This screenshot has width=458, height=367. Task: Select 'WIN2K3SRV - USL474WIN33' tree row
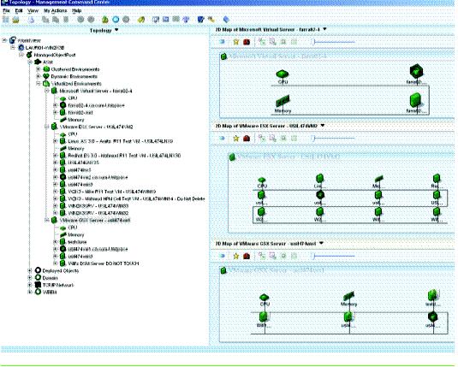tap(98, 206)
